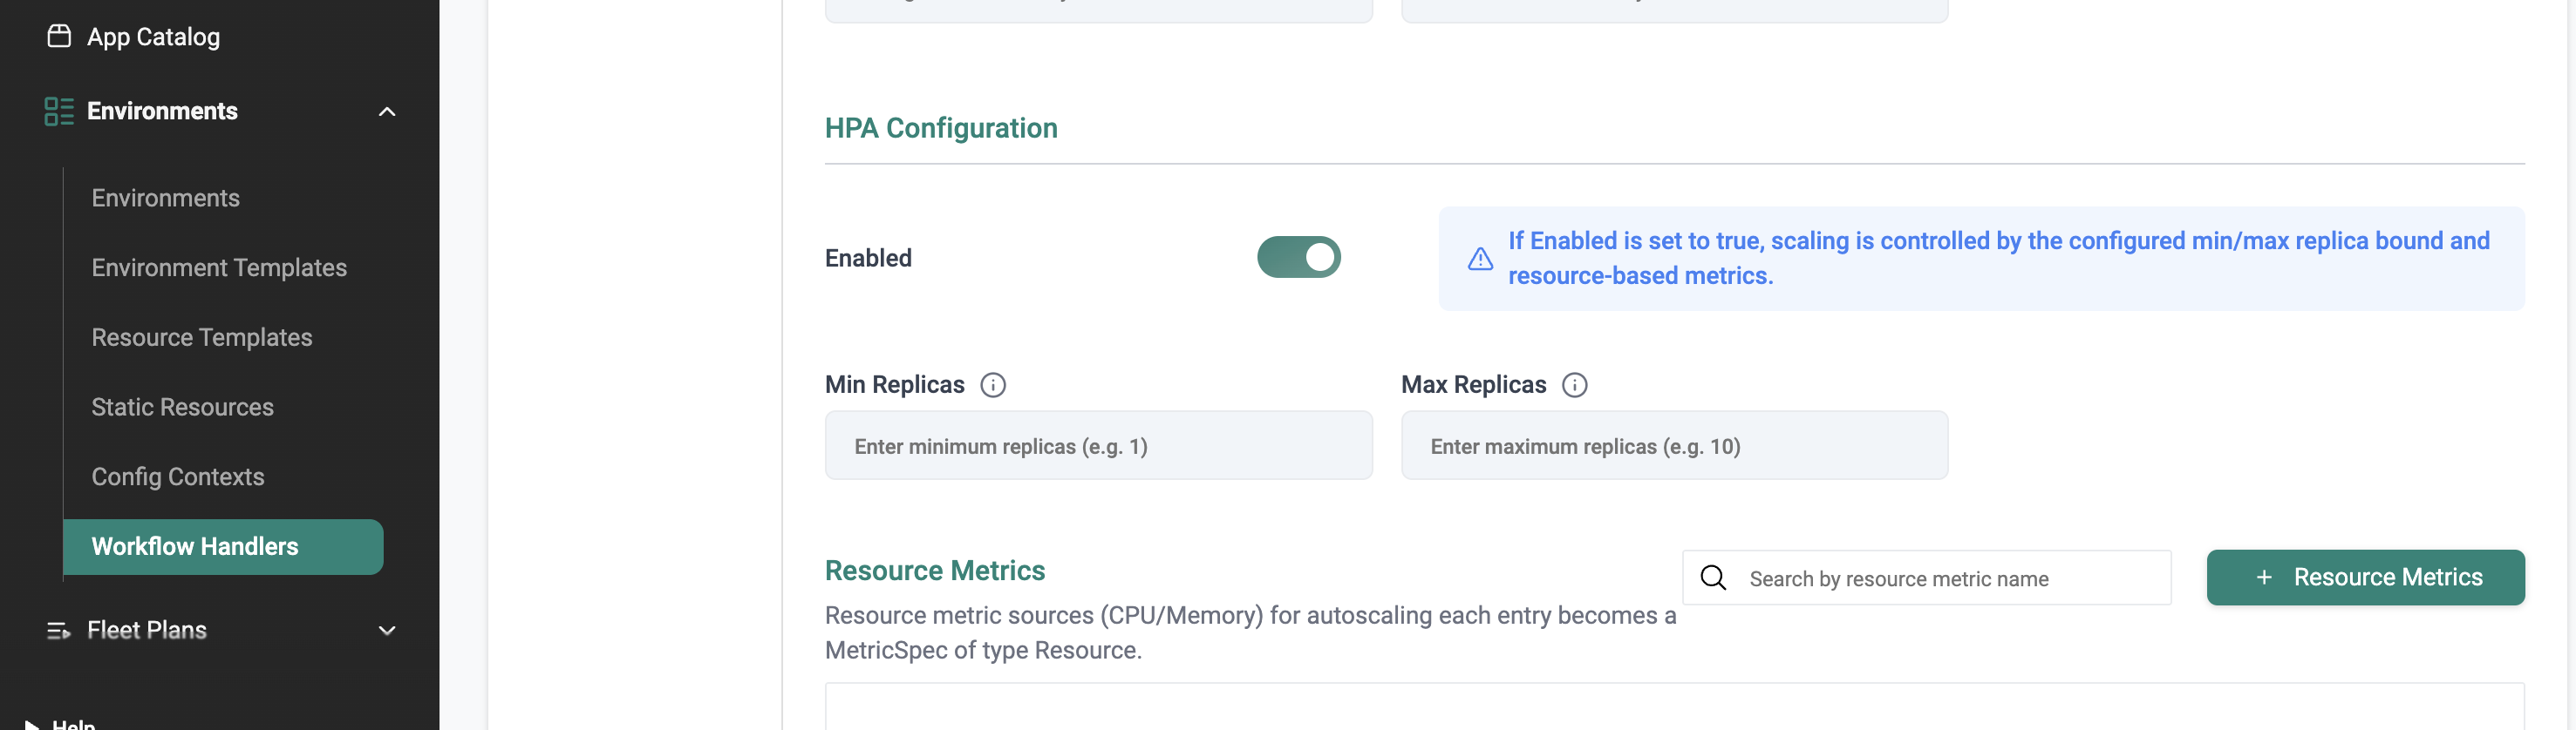2576x730 pixels.
Task: Click the 'If Enabled is set to true' notice text
Action: coord(1998,258)
